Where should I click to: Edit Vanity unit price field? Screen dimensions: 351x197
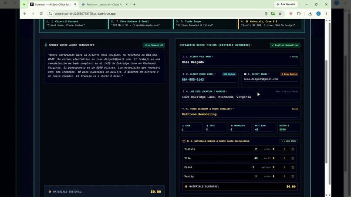(282, 177)
